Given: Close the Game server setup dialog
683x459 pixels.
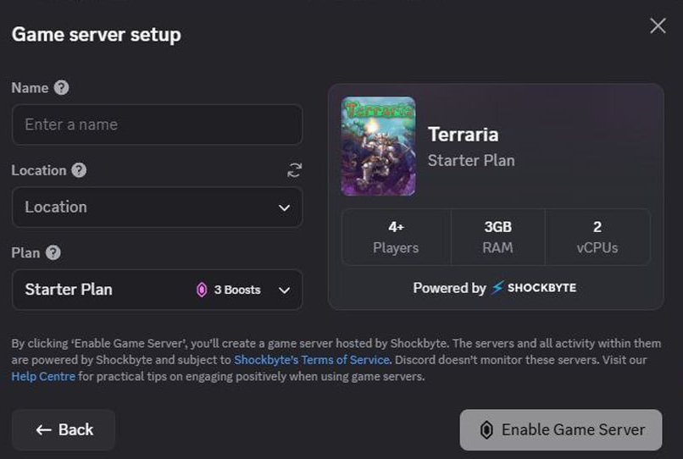Looking at the screenshot, I should pos(658,26).
